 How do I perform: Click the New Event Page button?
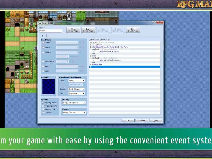click(x=73, y=30)
